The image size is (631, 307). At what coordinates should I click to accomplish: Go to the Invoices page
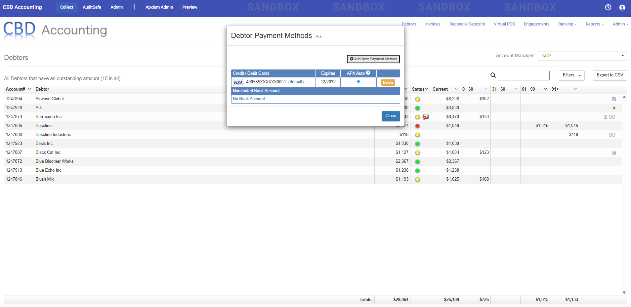pyautogui.click(x=433, y=24)
